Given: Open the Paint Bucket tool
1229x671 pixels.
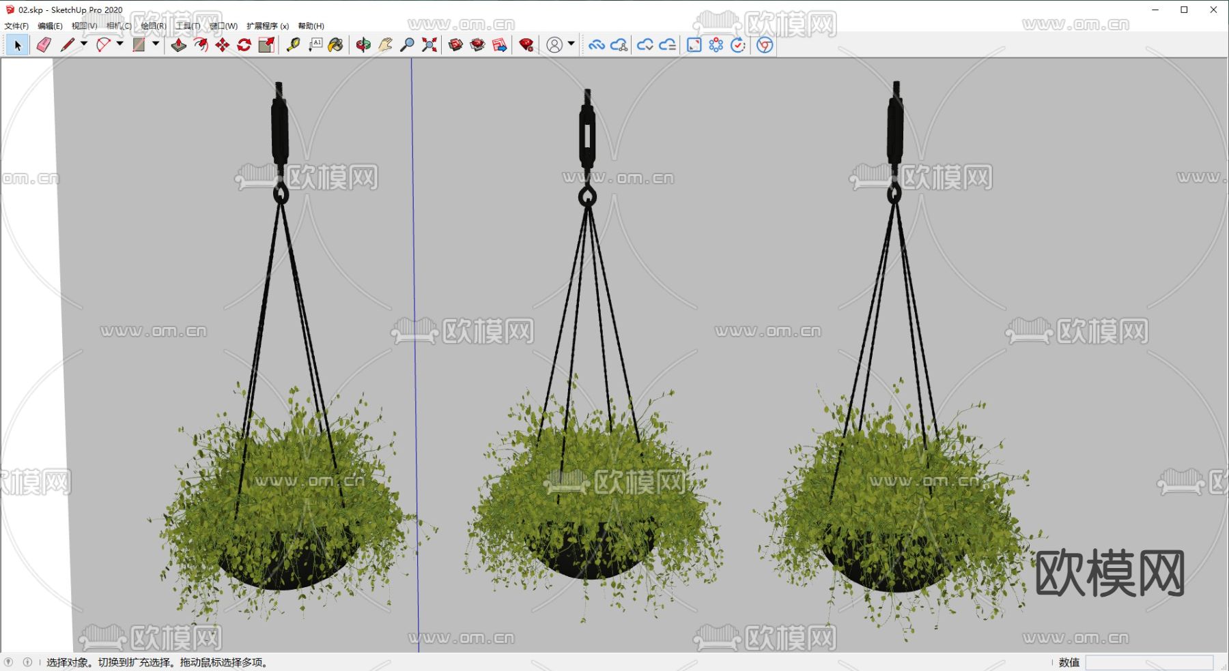Looking at the screenshot, I should click(x=335, y=45).
